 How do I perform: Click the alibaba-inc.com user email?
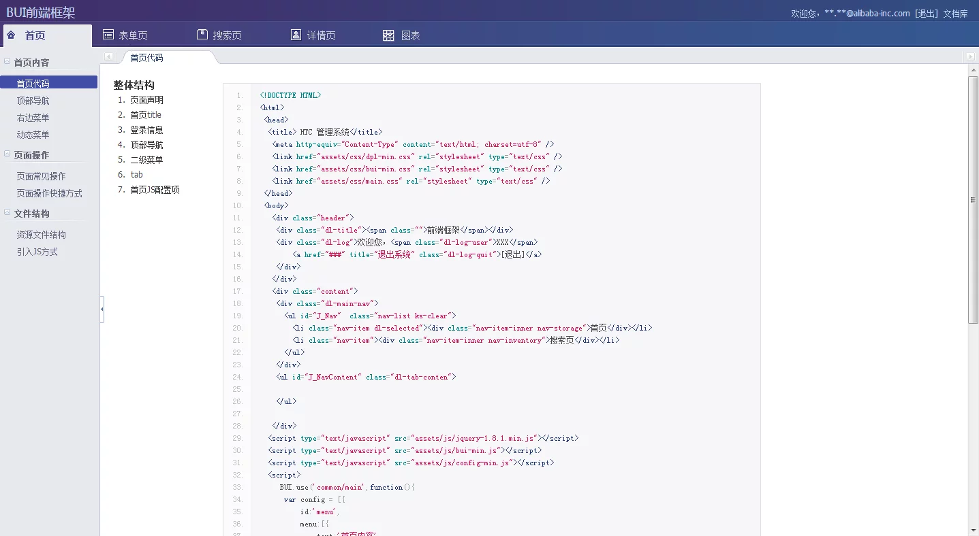coord(867,13)
